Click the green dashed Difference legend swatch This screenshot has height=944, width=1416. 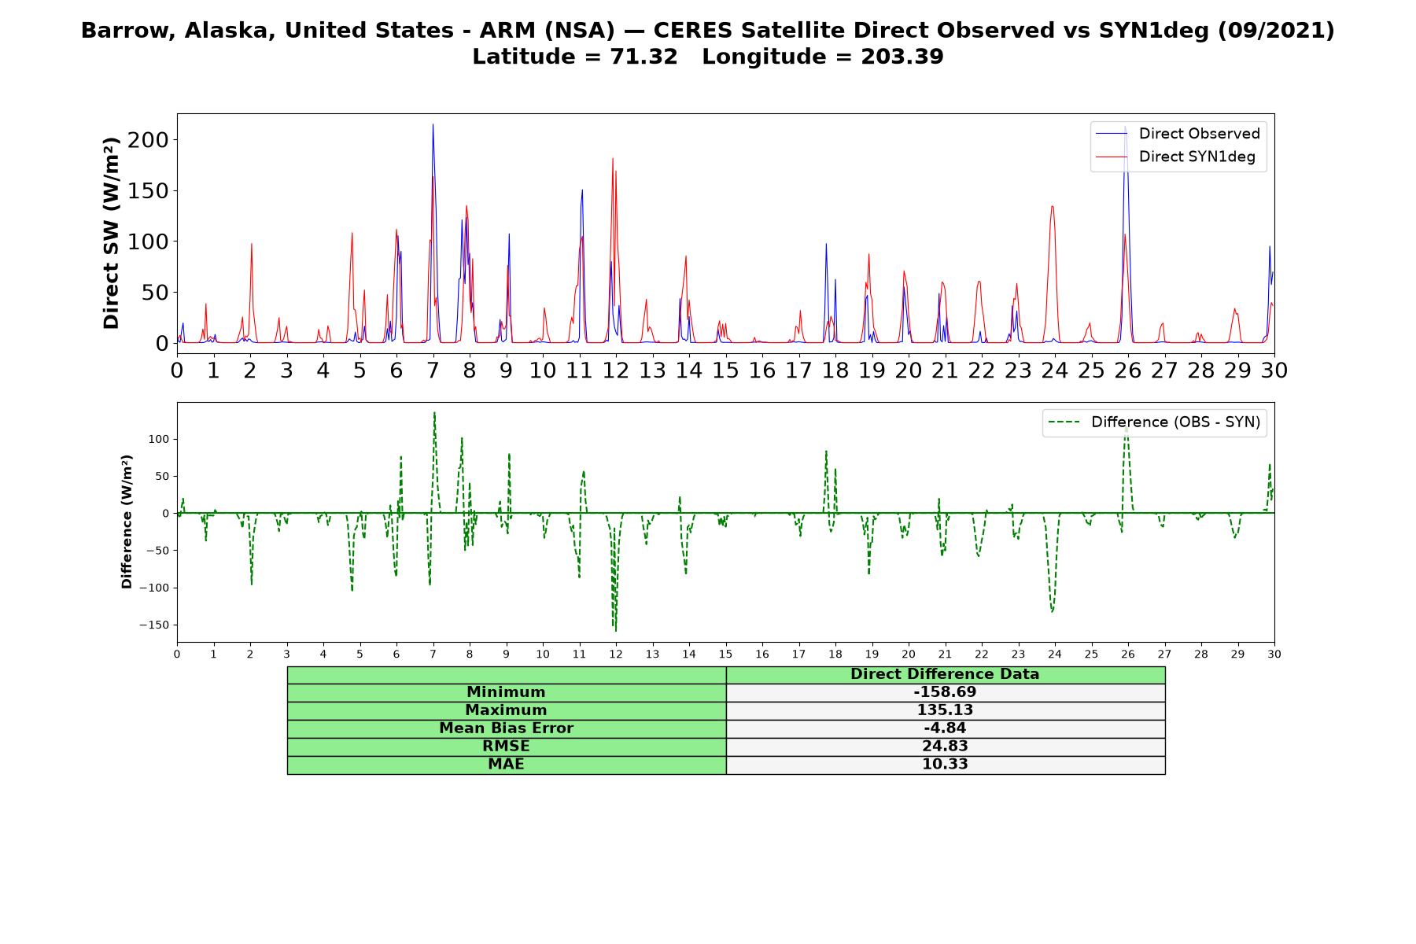tap(1064, 422)
